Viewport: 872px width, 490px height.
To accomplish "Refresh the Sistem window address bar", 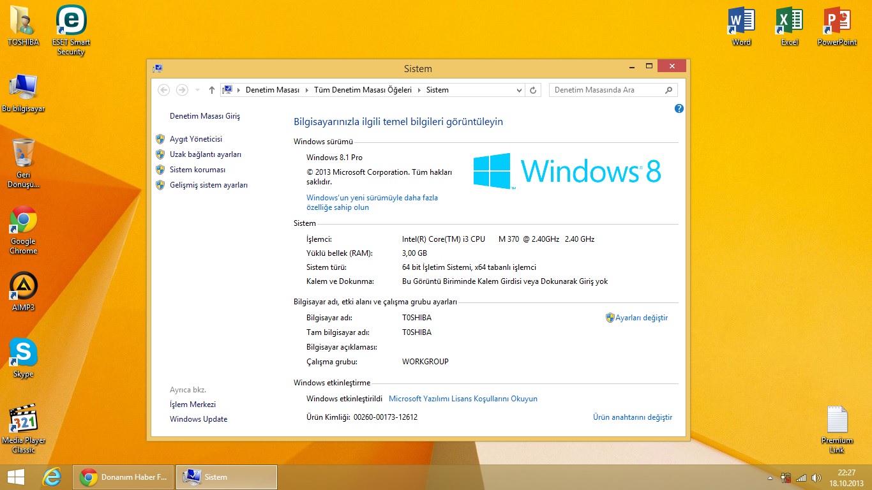I will coord(534,90).
